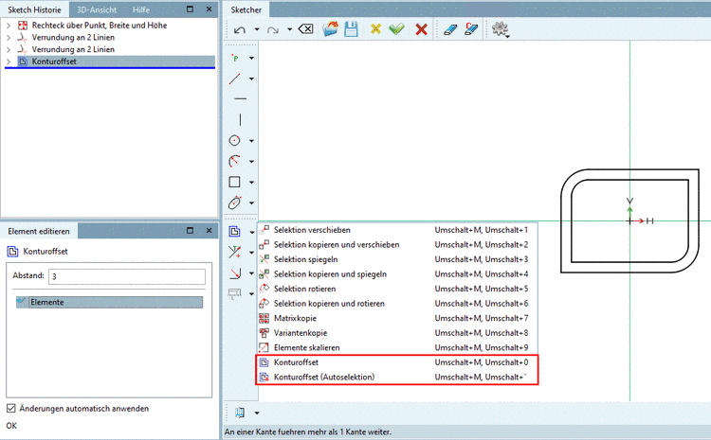The height and width of the screenshot is (440, 711).
Task: Open the gear settings icon in toolbar
Action: click(500, 29)
